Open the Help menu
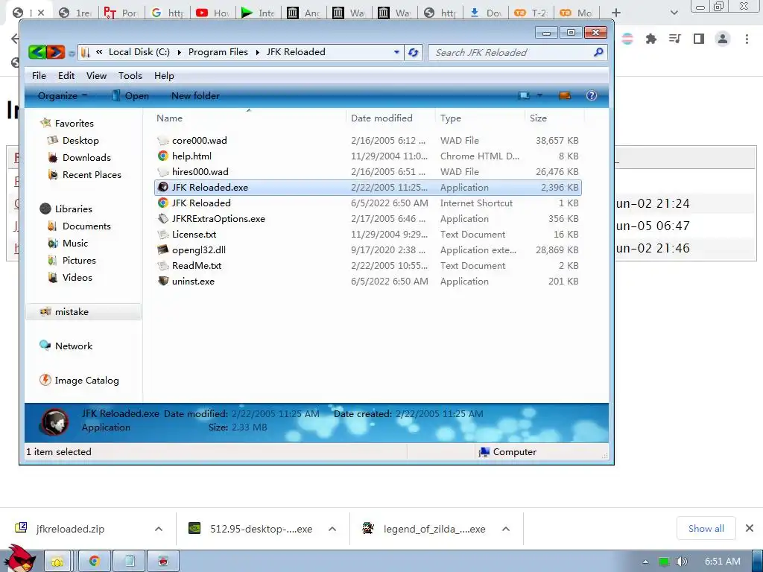Image resolution: width=763 pixels, height=572 pixels. (x=164, y=76)
